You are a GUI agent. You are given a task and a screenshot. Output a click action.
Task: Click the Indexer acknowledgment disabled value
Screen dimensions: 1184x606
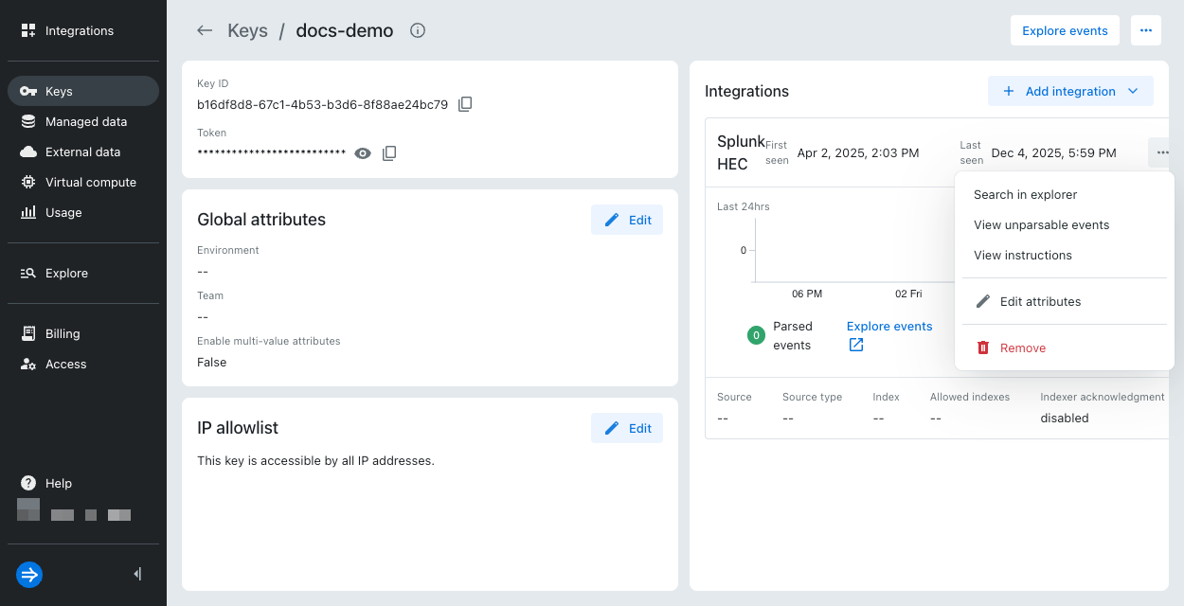click(x=1065, y=418)
